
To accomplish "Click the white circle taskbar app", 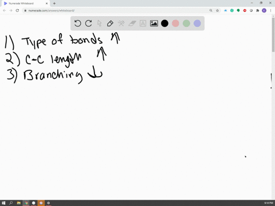I will tap(34, 203).
